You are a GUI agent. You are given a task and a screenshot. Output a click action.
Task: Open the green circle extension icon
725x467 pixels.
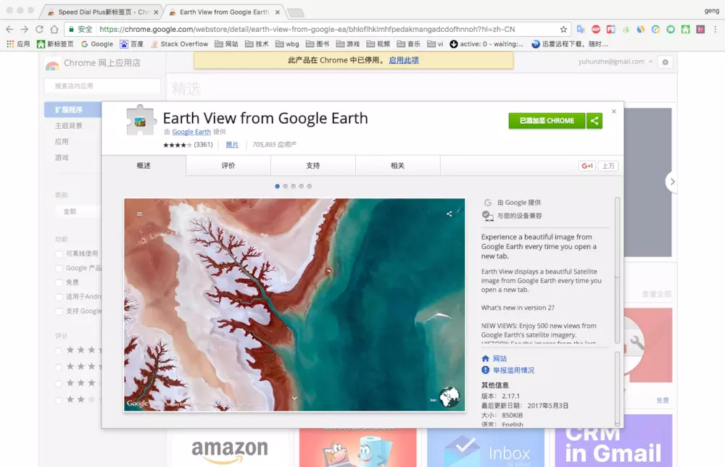671,29
